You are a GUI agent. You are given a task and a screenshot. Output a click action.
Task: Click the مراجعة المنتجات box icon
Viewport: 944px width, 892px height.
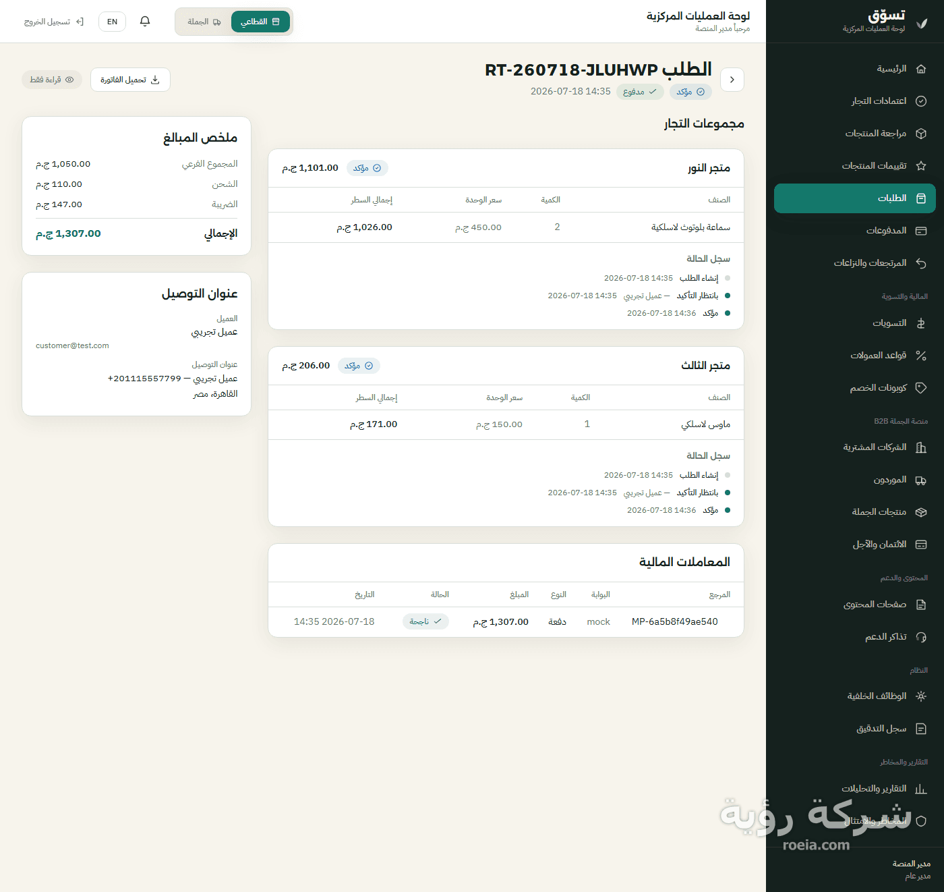click(921, 134)
